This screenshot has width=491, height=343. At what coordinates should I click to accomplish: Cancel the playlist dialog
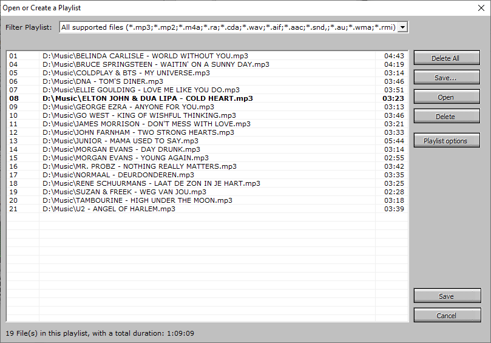coord(446,316)
